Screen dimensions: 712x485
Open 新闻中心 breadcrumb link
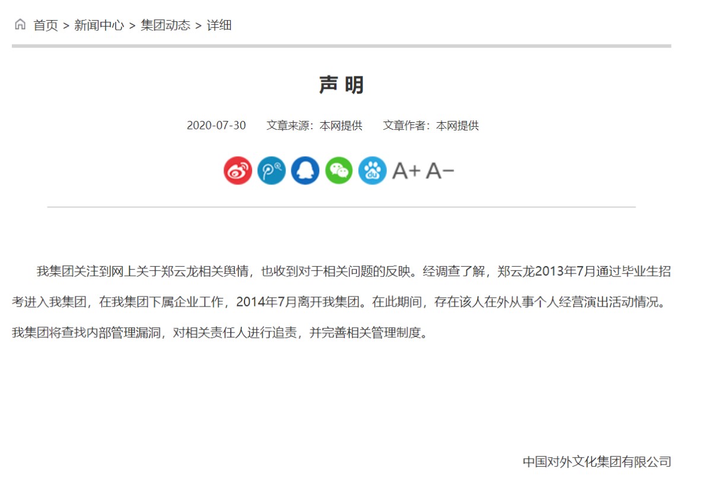pyautogui.click(x=99, y=25)
